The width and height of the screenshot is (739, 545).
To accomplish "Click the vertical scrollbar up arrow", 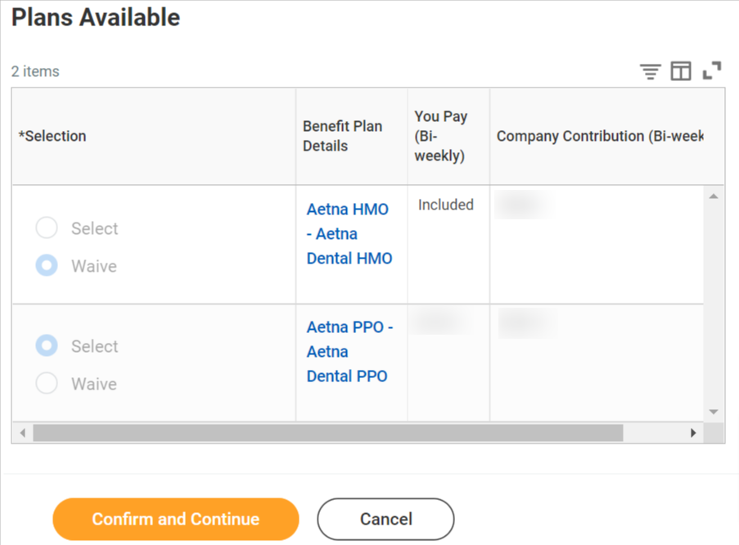I will click(x=714, y=196).
